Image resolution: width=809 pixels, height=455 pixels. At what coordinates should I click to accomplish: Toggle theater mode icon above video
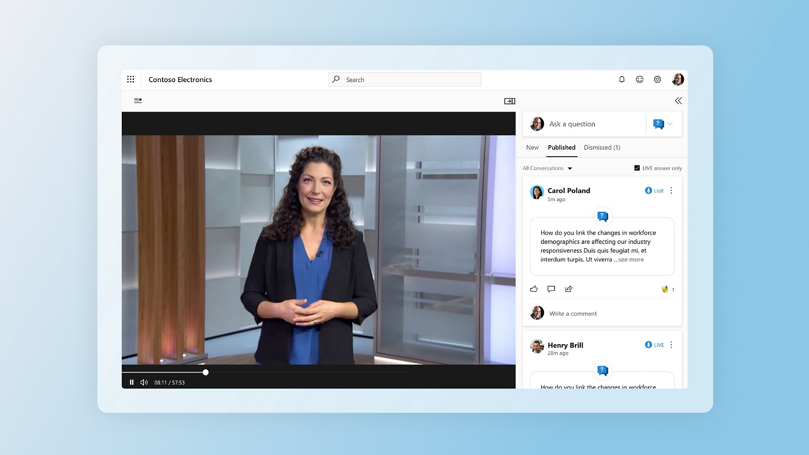(x=509, y=101)
